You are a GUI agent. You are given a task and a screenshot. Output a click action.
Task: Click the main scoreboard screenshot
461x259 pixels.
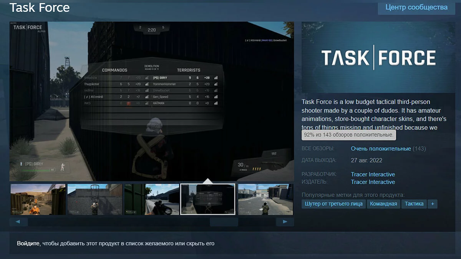[x=152, y=101]
